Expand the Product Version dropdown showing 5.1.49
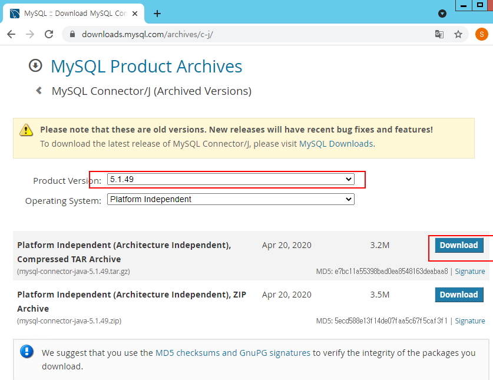The height and width of the screenshot is (380, 493). [x=230, y=179]
